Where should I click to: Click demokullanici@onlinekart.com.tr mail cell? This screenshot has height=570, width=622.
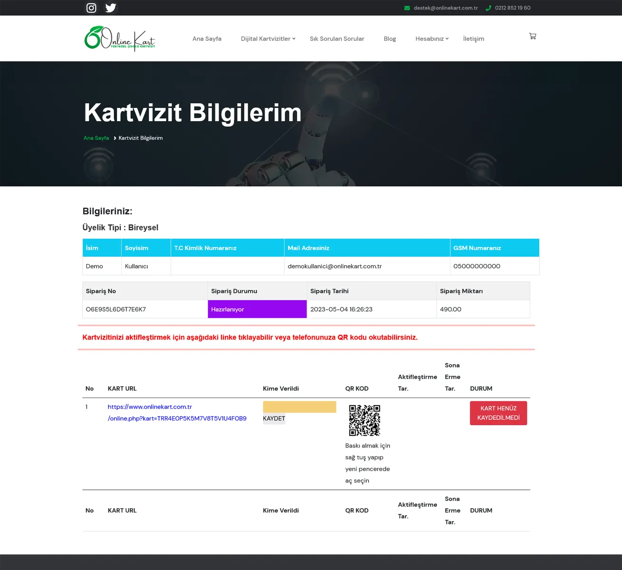pyautogui.click(x=367, y=266)
